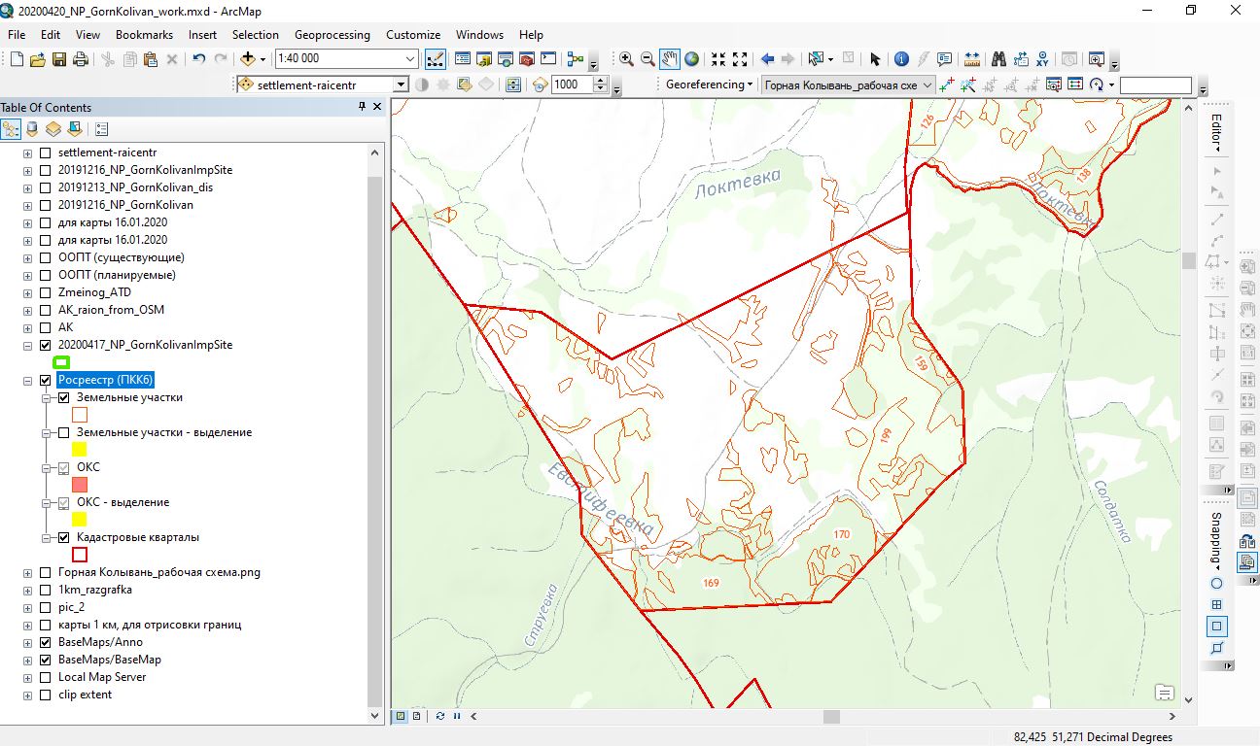Open the Go To XY tool
Image resolution: width=1260 pixels, height=746 pixels.
[1044, 59]
